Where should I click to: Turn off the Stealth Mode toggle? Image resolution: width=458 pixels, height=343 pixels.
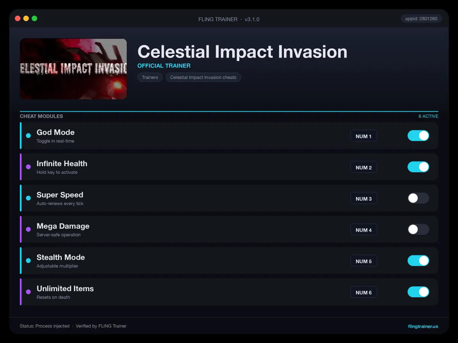(x=418, y=261)
